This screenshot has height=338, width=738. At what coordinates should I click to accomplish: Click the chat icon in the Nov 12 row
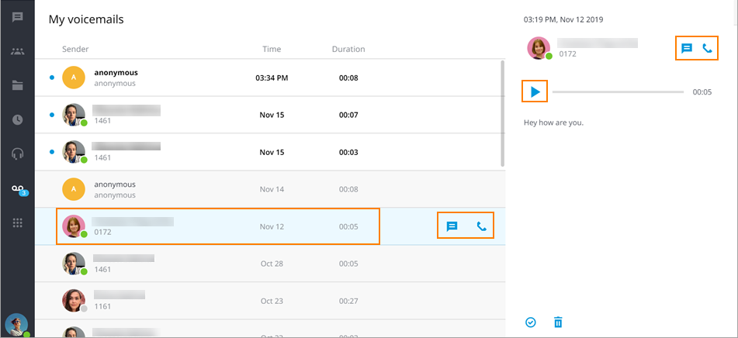coord(452,226)
